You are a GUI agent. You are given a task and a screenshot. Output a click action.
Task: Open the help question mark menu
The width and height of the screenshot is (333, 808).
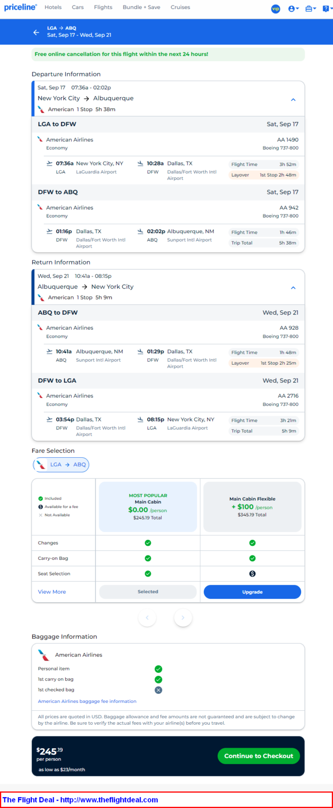(327, 8)
